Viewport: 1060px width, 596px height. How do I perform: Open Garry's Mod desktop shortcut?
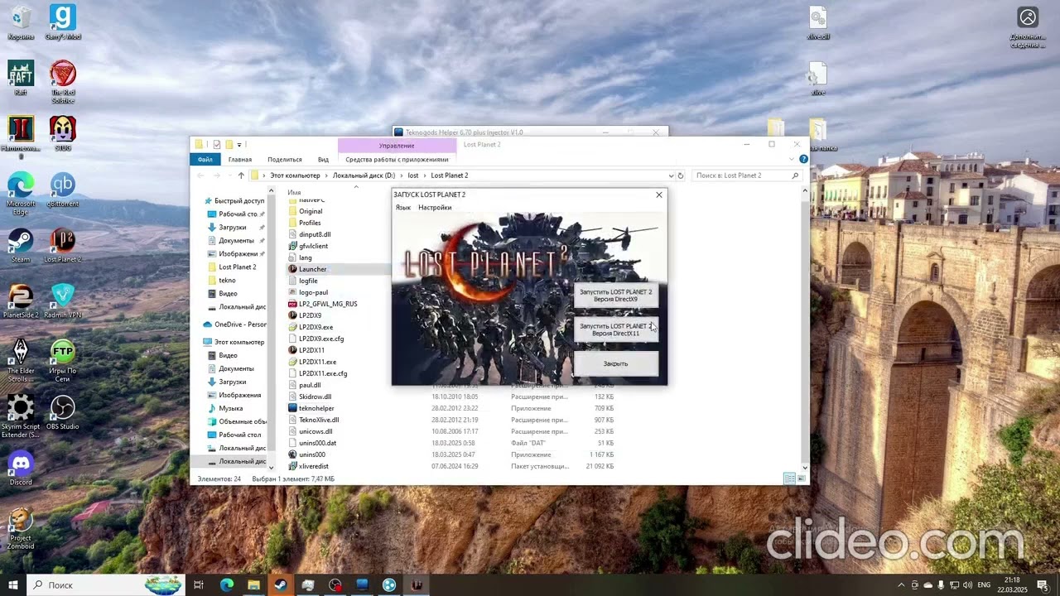pos(63,22)
